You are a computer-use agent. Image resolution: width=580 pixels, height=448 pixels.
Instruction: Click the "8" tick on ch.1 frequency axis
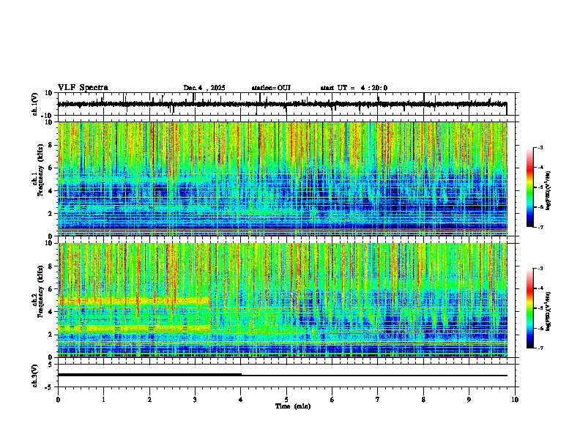[x=51, y=145]
